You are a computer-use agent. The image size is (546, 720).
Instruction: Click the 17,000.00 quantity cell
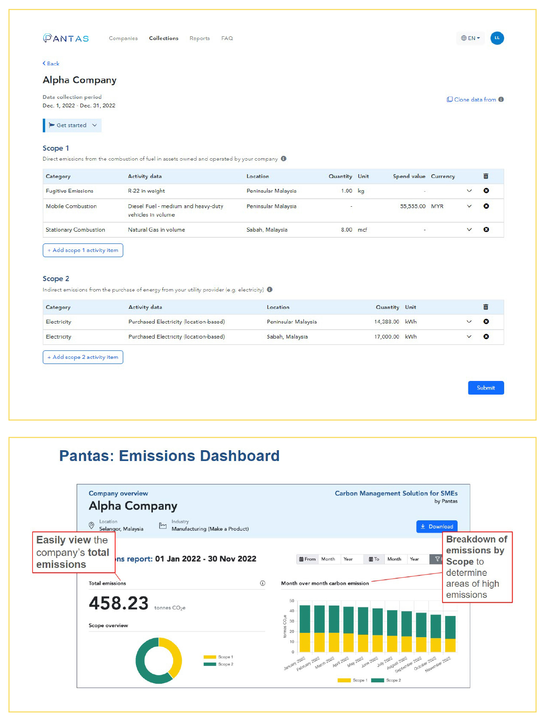[x=387, y=337]
